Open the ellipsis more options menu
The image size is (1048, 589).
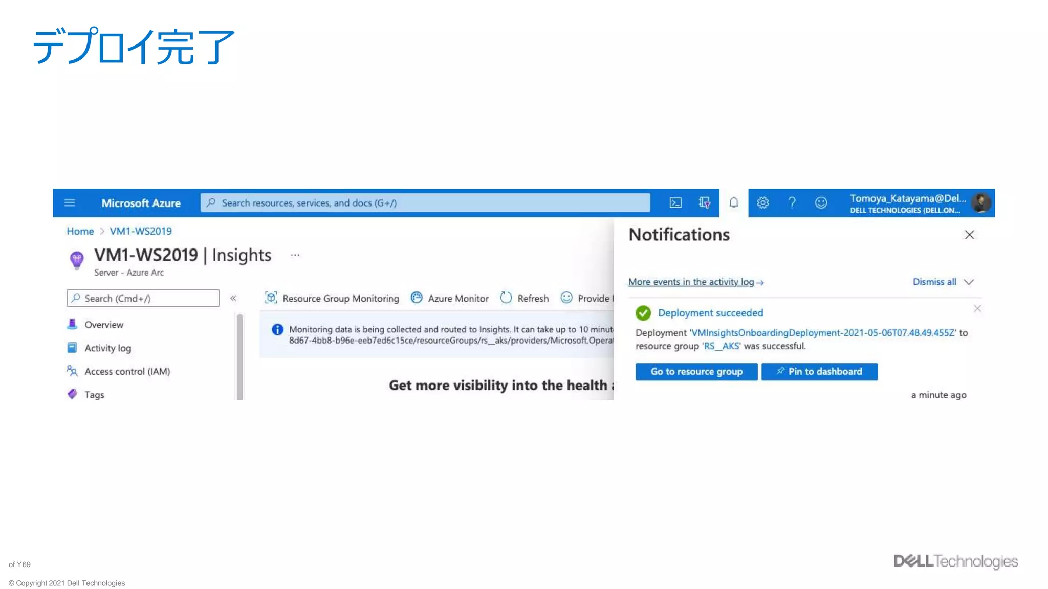coord(295,255)
